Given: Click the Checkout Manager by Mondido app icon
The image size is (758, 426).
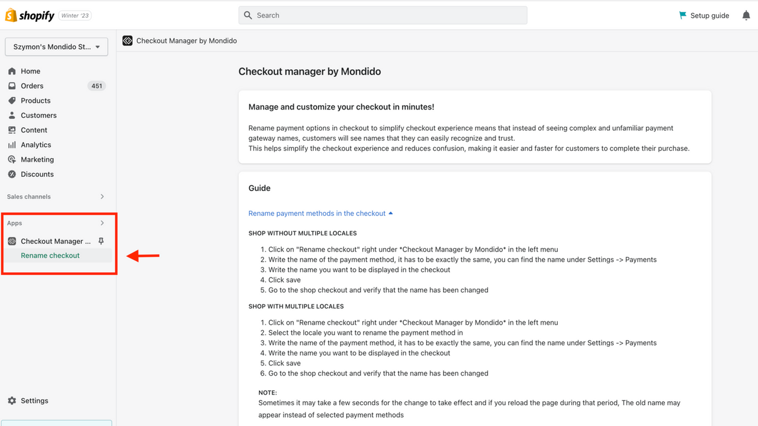Looking at the screenshot, I should pyautogui.click(x=12, y=241).
